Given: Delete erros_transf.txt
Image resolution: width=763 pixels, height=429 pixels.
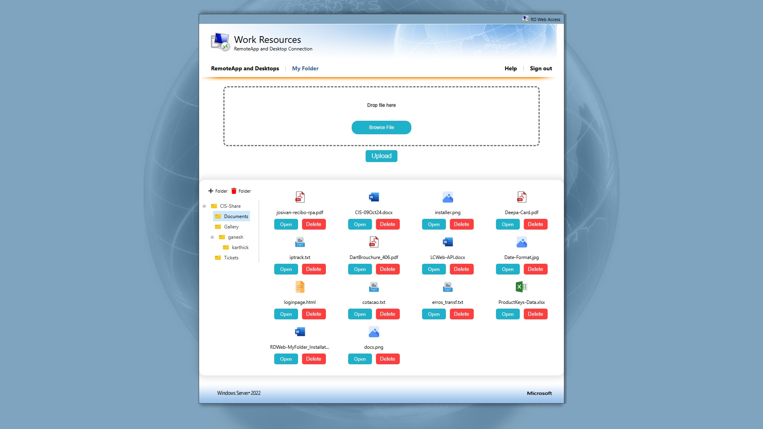Looking at the screenshot, I should point(462,314).
